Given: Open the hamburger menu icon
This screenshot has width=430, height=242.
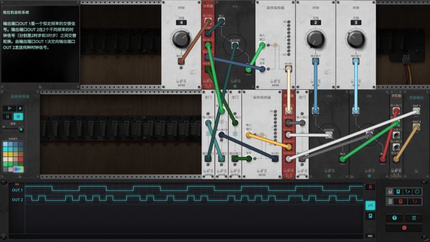Looking at the screenshot, I should point(414,218).
